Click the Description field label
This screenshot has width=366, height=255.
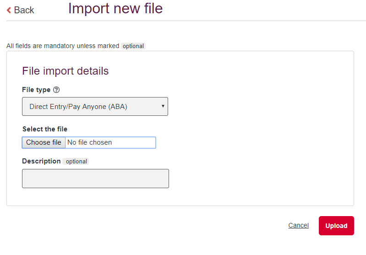click(41, 161)
